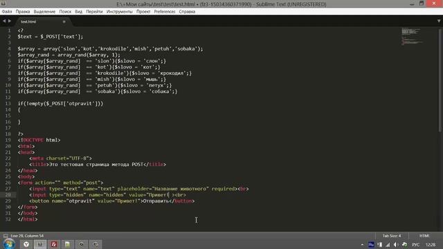Click the $array_rand = array_rand($array, 1); line
This screenshot has width=443, height=249.
69,55
